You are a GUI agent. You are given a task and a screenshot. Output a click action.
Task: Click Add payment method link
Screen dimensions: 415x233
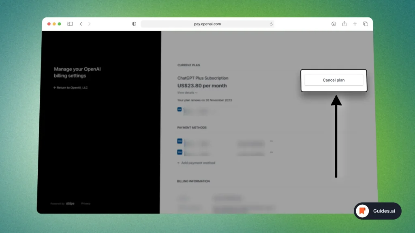[196, 163]
